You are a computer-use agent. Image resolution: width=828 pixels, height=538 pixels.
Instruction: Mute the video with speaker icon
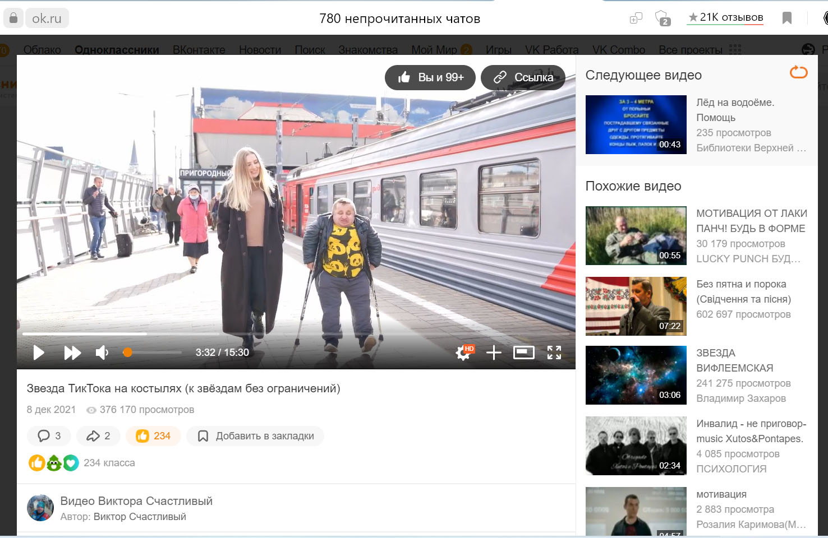(x=102, y=353)
